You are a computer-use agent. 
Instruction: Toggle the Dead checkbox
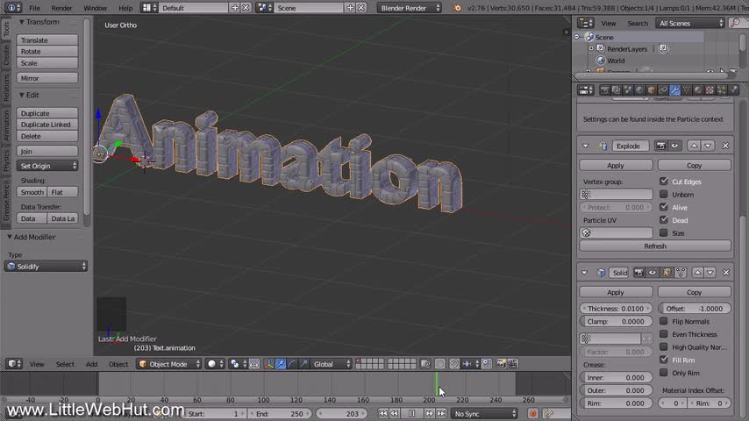[x=664, y=220]
